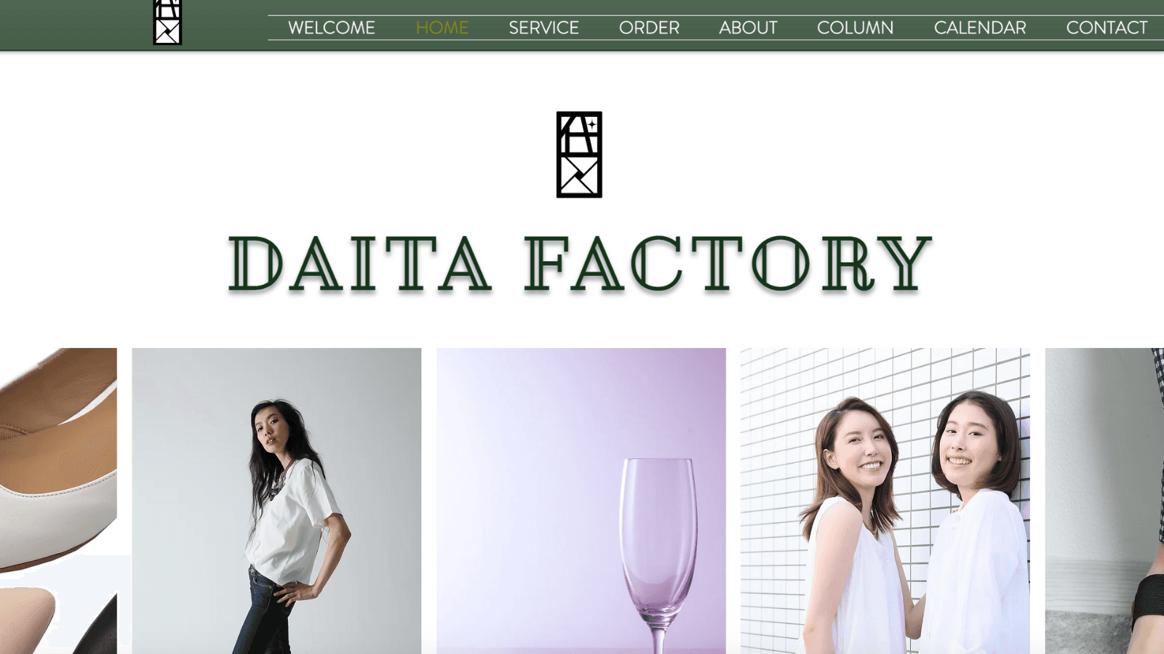Click the partially visible rightmost gallery image
This screenshot has height=654, width=1164.
click(x=1104, y=501)
